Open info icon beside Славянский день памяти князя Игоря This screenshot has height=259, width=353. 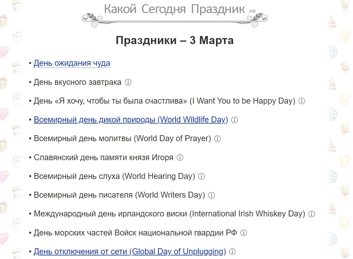180,157
